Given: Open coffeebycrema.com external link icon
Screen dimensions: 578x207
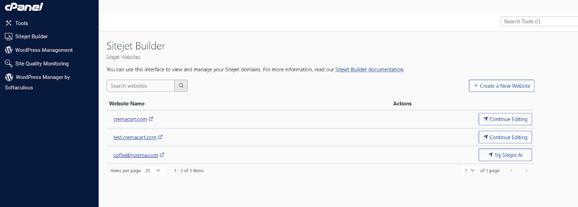Looking at the screenshot, I should (162, 155).
